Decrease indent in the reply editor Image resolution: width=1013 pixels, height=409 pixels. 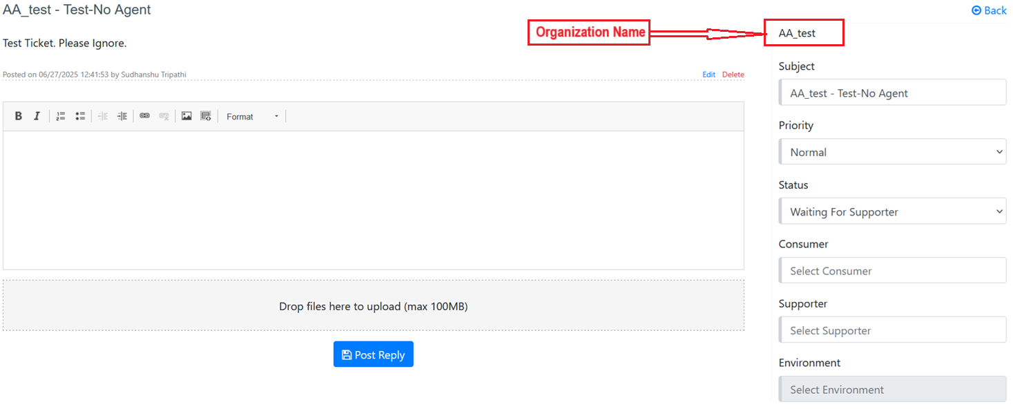[103, 116]
